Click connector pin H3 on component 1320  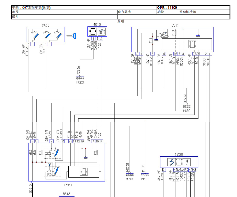coord(194,170)
